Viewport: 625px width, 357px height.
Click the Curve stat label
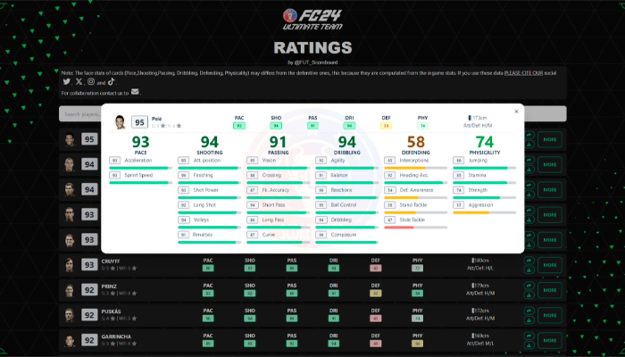coord(269,235)
